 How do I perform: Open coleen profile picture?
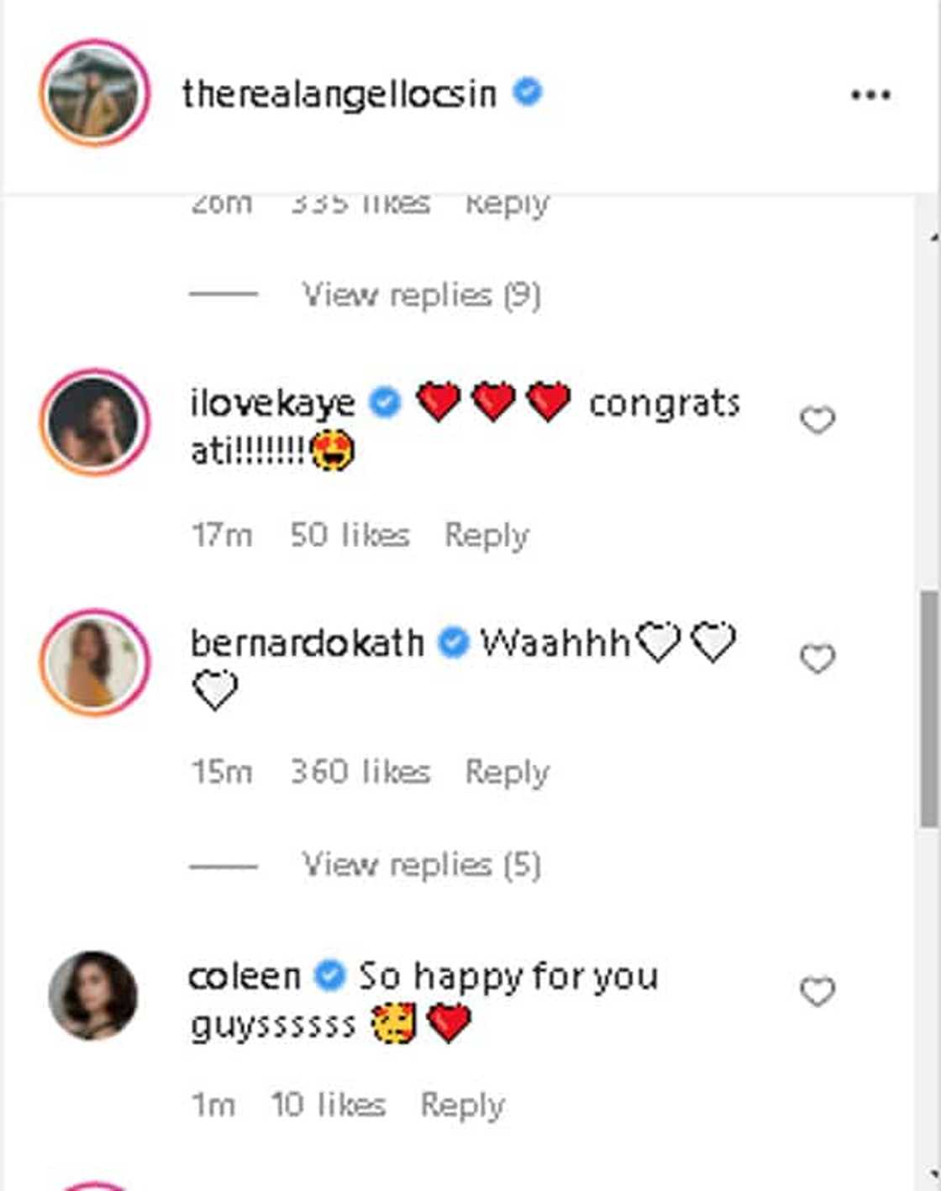pyautogui.click(x=93, y=994)
